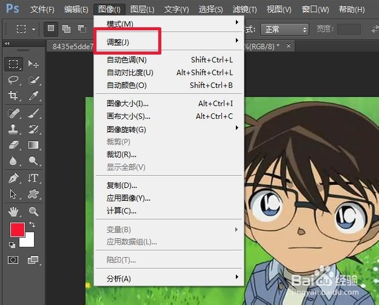Open 画布大小(S)... dialog

(169, 116)
